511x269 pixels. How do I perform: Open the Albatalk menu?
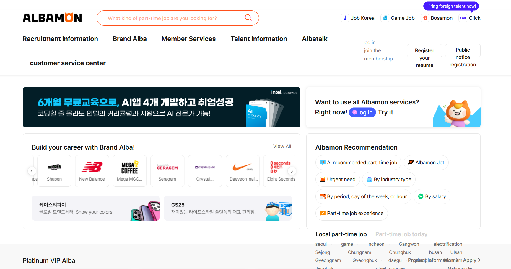[315, 39]
